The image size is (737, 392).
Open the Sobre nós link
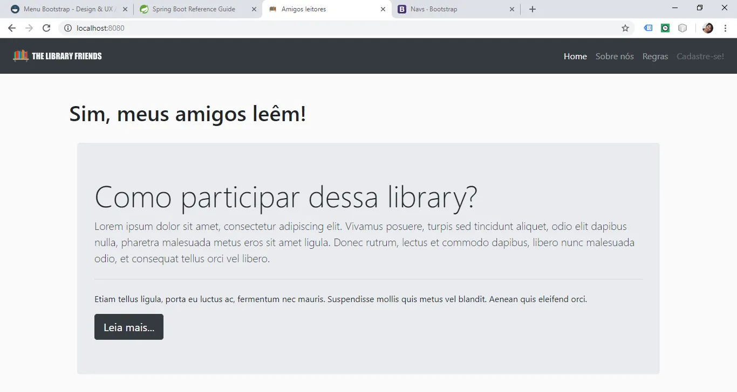(x=615, y=56)
